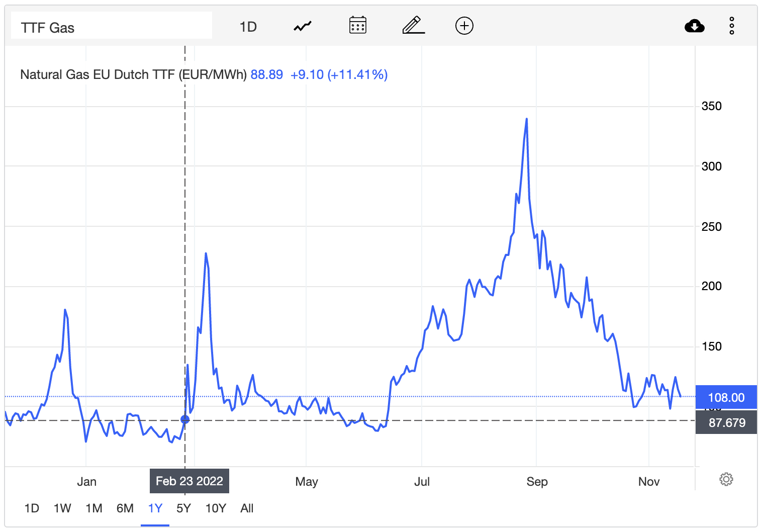The width and height of the screenshot is (762, 531).
Task: Click the Natural Gas EU Dutch TTF title
Action: coord(133,75)
